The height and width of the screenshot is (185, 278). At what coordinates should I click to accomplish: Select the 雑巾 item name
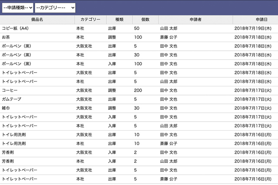click(6, 108)
